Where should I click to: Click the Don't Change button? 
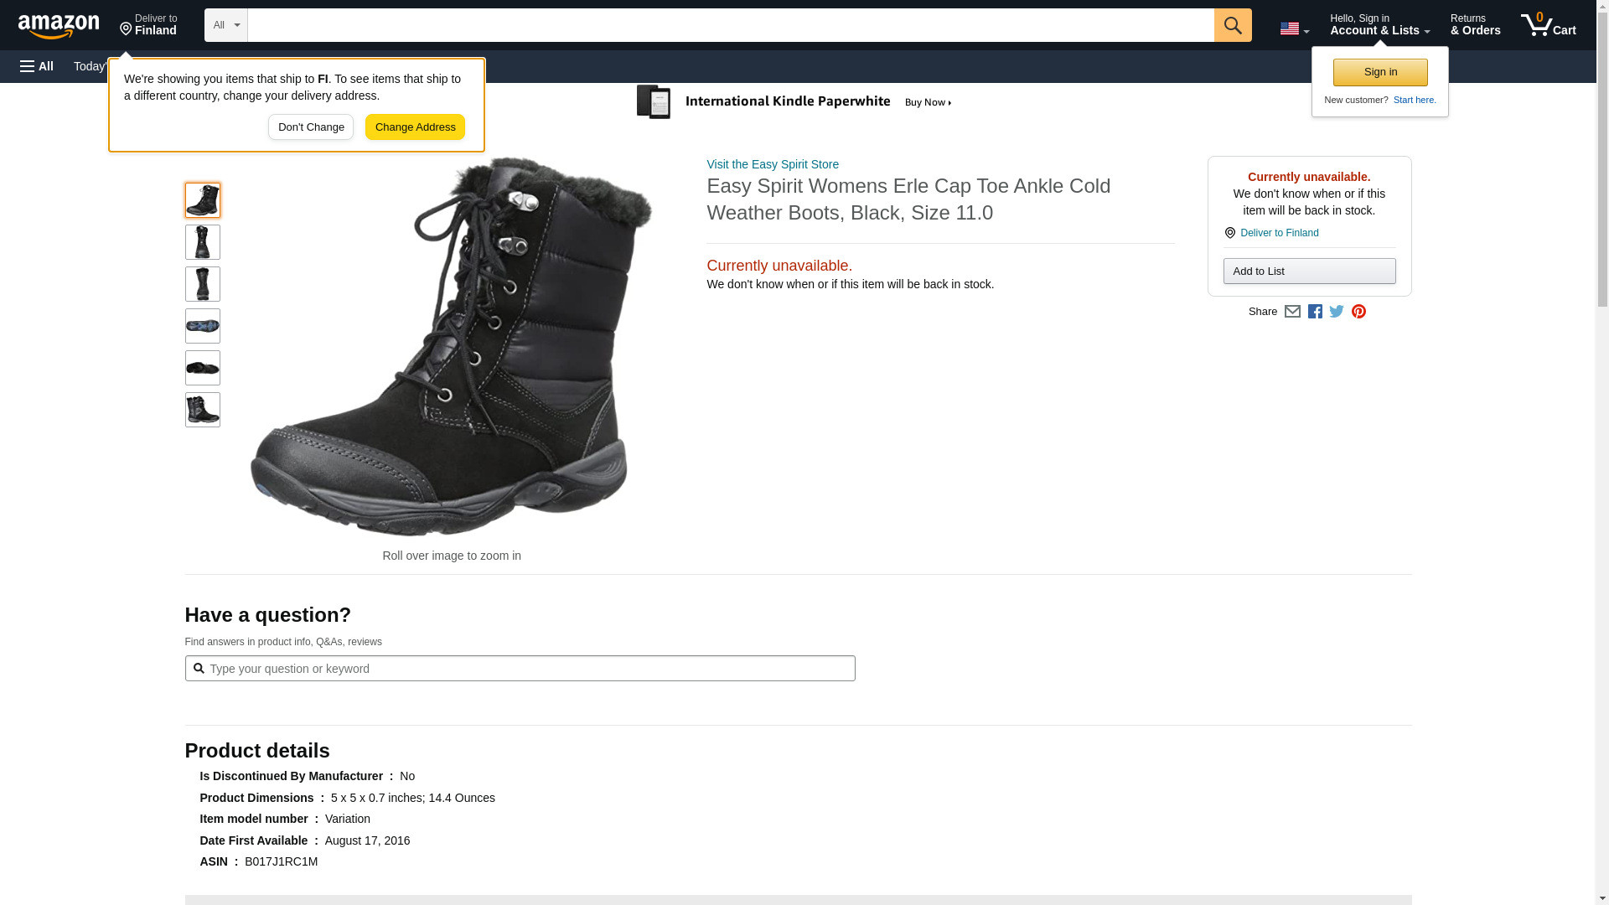click(x=311, y=127)
